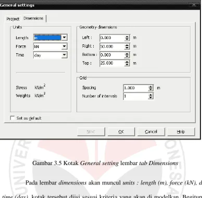This screenshot has width=202, height=198.
Task: Click the Left geometry value field
Action: (x=112, y=38)
